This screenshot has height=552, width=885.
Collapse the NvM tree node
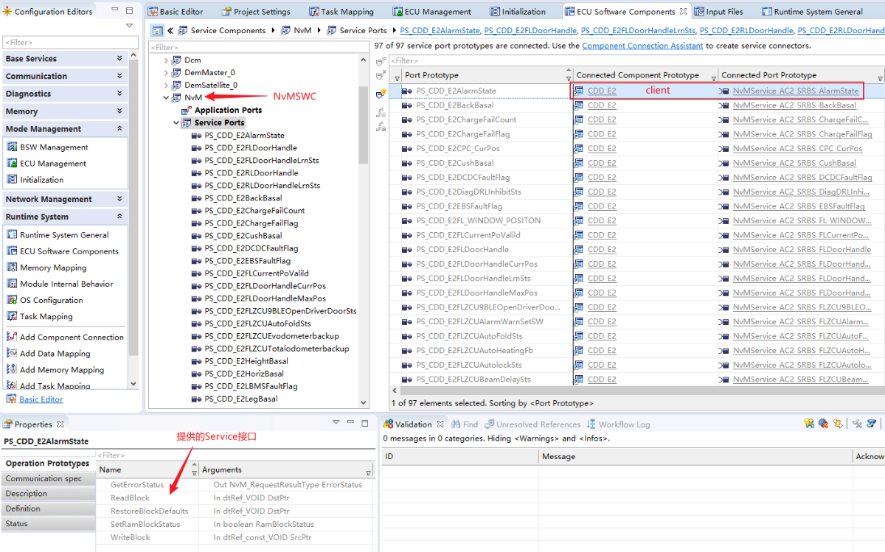pos(167,97)
